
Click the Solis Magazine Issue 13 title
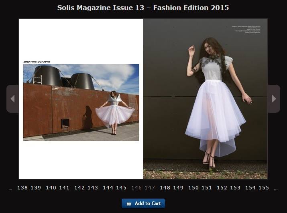coord(143,8)
